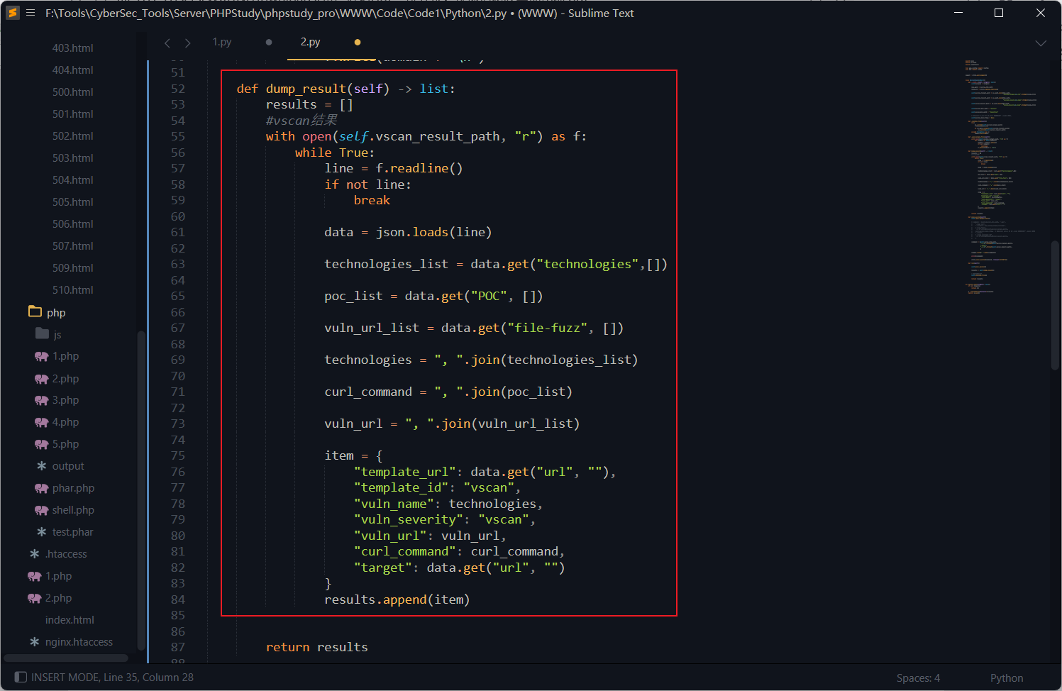Click the unsaved dot on 2.py tab

coord(358,43)
